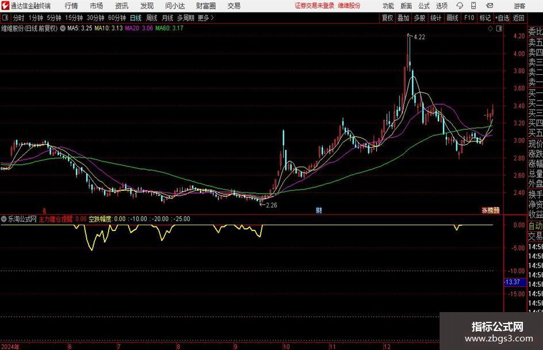Open the 资讯 menu
Screen dimensions: 543x350
pyautogui.click(x=122, y=6)
